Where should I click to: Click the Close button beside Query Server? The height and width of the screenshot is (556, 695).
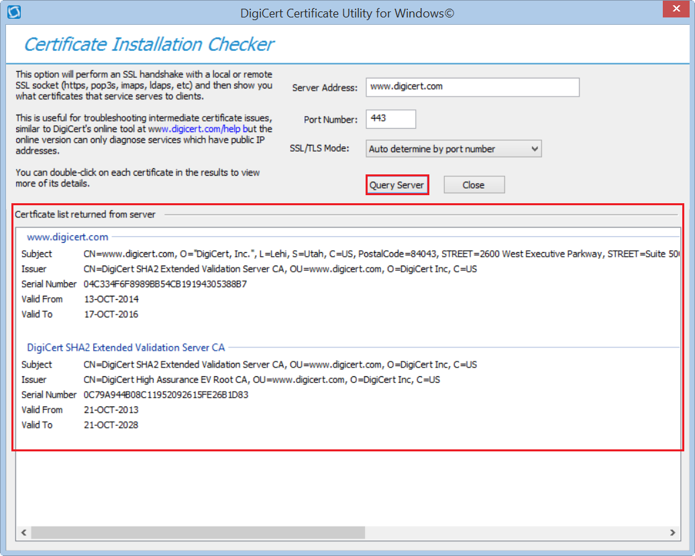click(x=474, y=185)
